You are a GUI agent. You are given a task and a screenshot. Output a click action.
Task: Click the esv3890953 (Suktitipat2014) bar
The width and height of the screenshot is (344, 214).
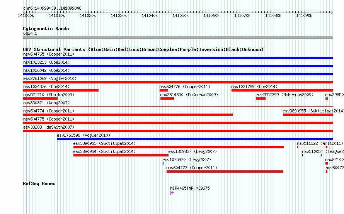[x=179, y=147]
